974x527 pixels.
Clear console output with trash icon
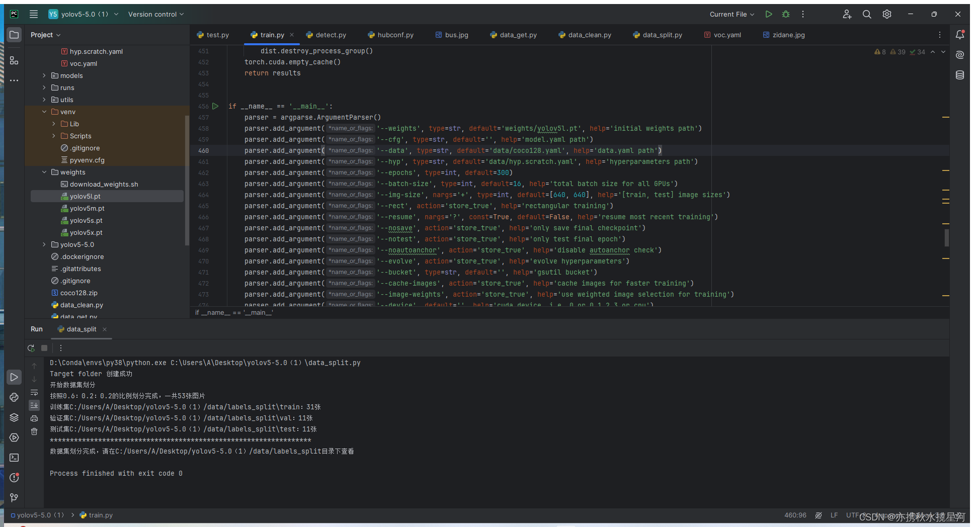tap(34, 431)
